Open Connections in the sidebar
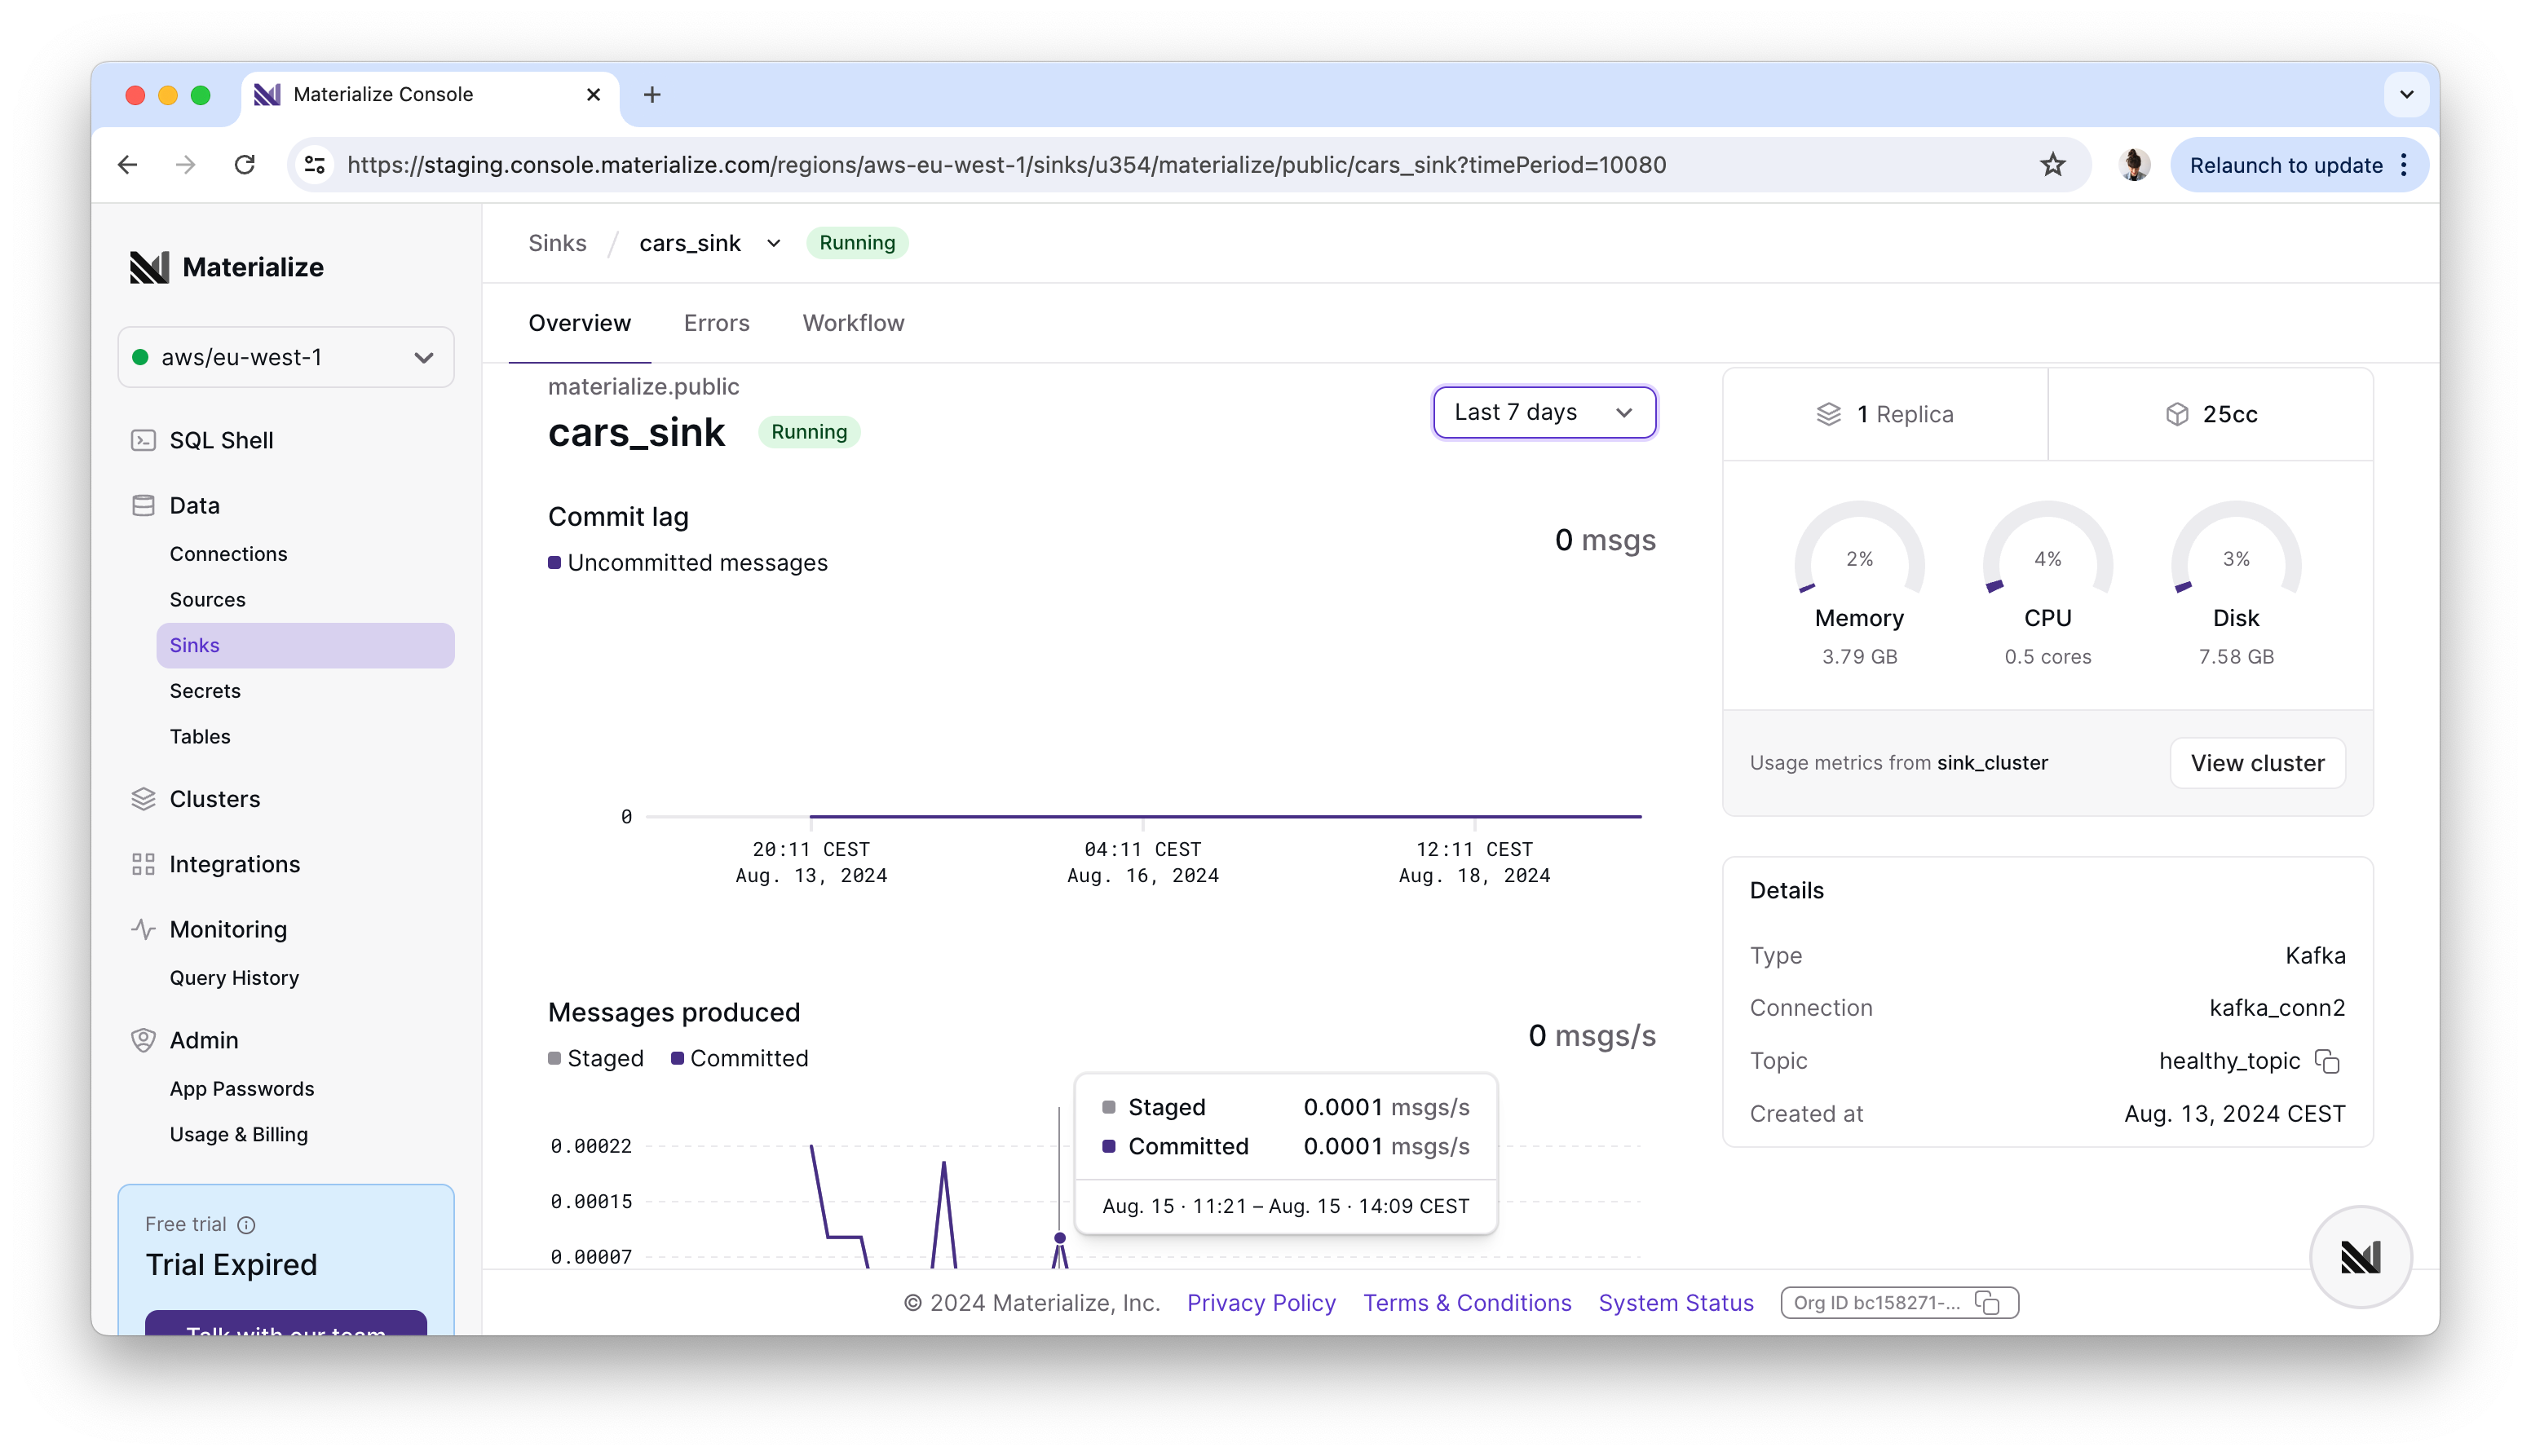 click(x=228, y=553)
